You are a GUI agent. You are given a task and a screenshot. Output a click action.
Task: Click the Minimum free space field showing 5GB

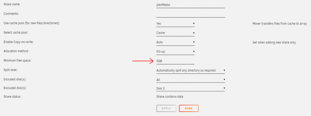(175, 61)
